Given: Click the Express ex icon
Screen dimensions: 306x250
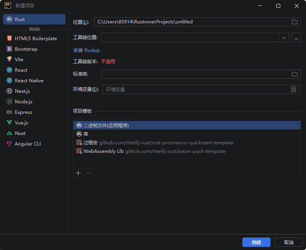Looking at the screenshot, I should pos(9,112).
